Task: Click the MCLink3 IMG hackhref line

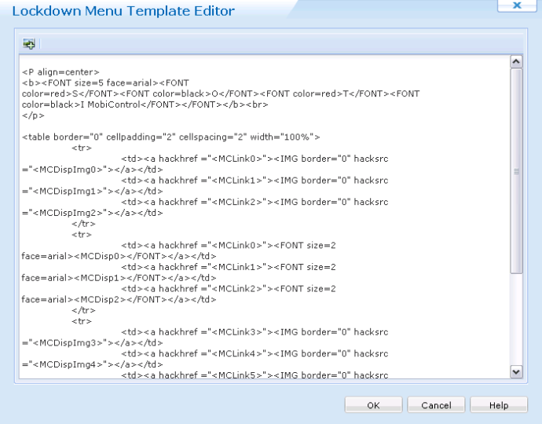Action: click(255, 332)
